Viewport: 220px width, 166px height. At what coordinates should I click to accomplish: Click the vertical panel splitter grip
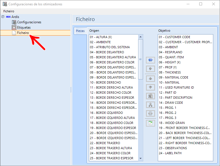71,90
